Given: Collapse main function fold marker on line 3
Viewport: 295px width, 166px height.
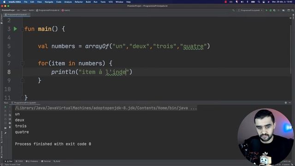Looking at the screenshot, I should [23, 29].
